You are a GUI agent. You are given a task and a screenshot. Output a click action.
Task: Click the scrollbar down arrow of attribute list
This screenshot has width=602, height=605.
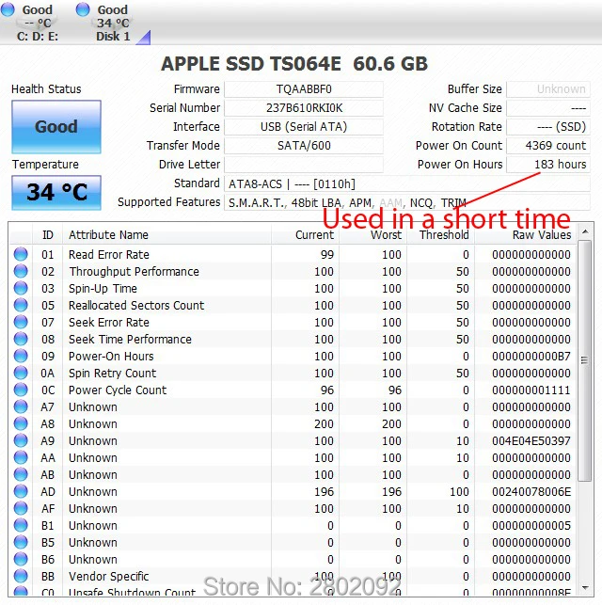pos(585,588)
